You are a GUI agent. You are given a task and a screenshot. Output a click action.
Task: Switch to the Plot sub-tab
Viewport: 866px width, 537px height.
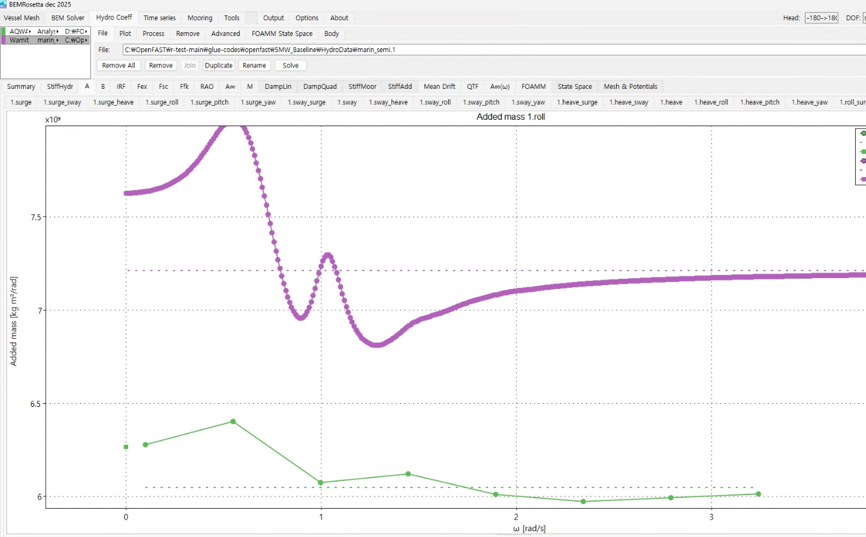click(125, 33)
